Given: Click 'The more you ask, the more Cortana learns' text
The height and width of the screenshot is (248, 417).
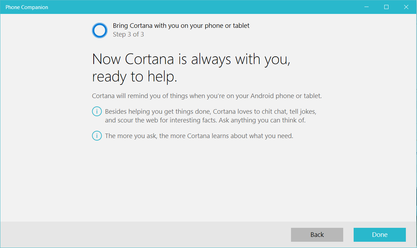Looking at the screenshot, I should [199, 136].
